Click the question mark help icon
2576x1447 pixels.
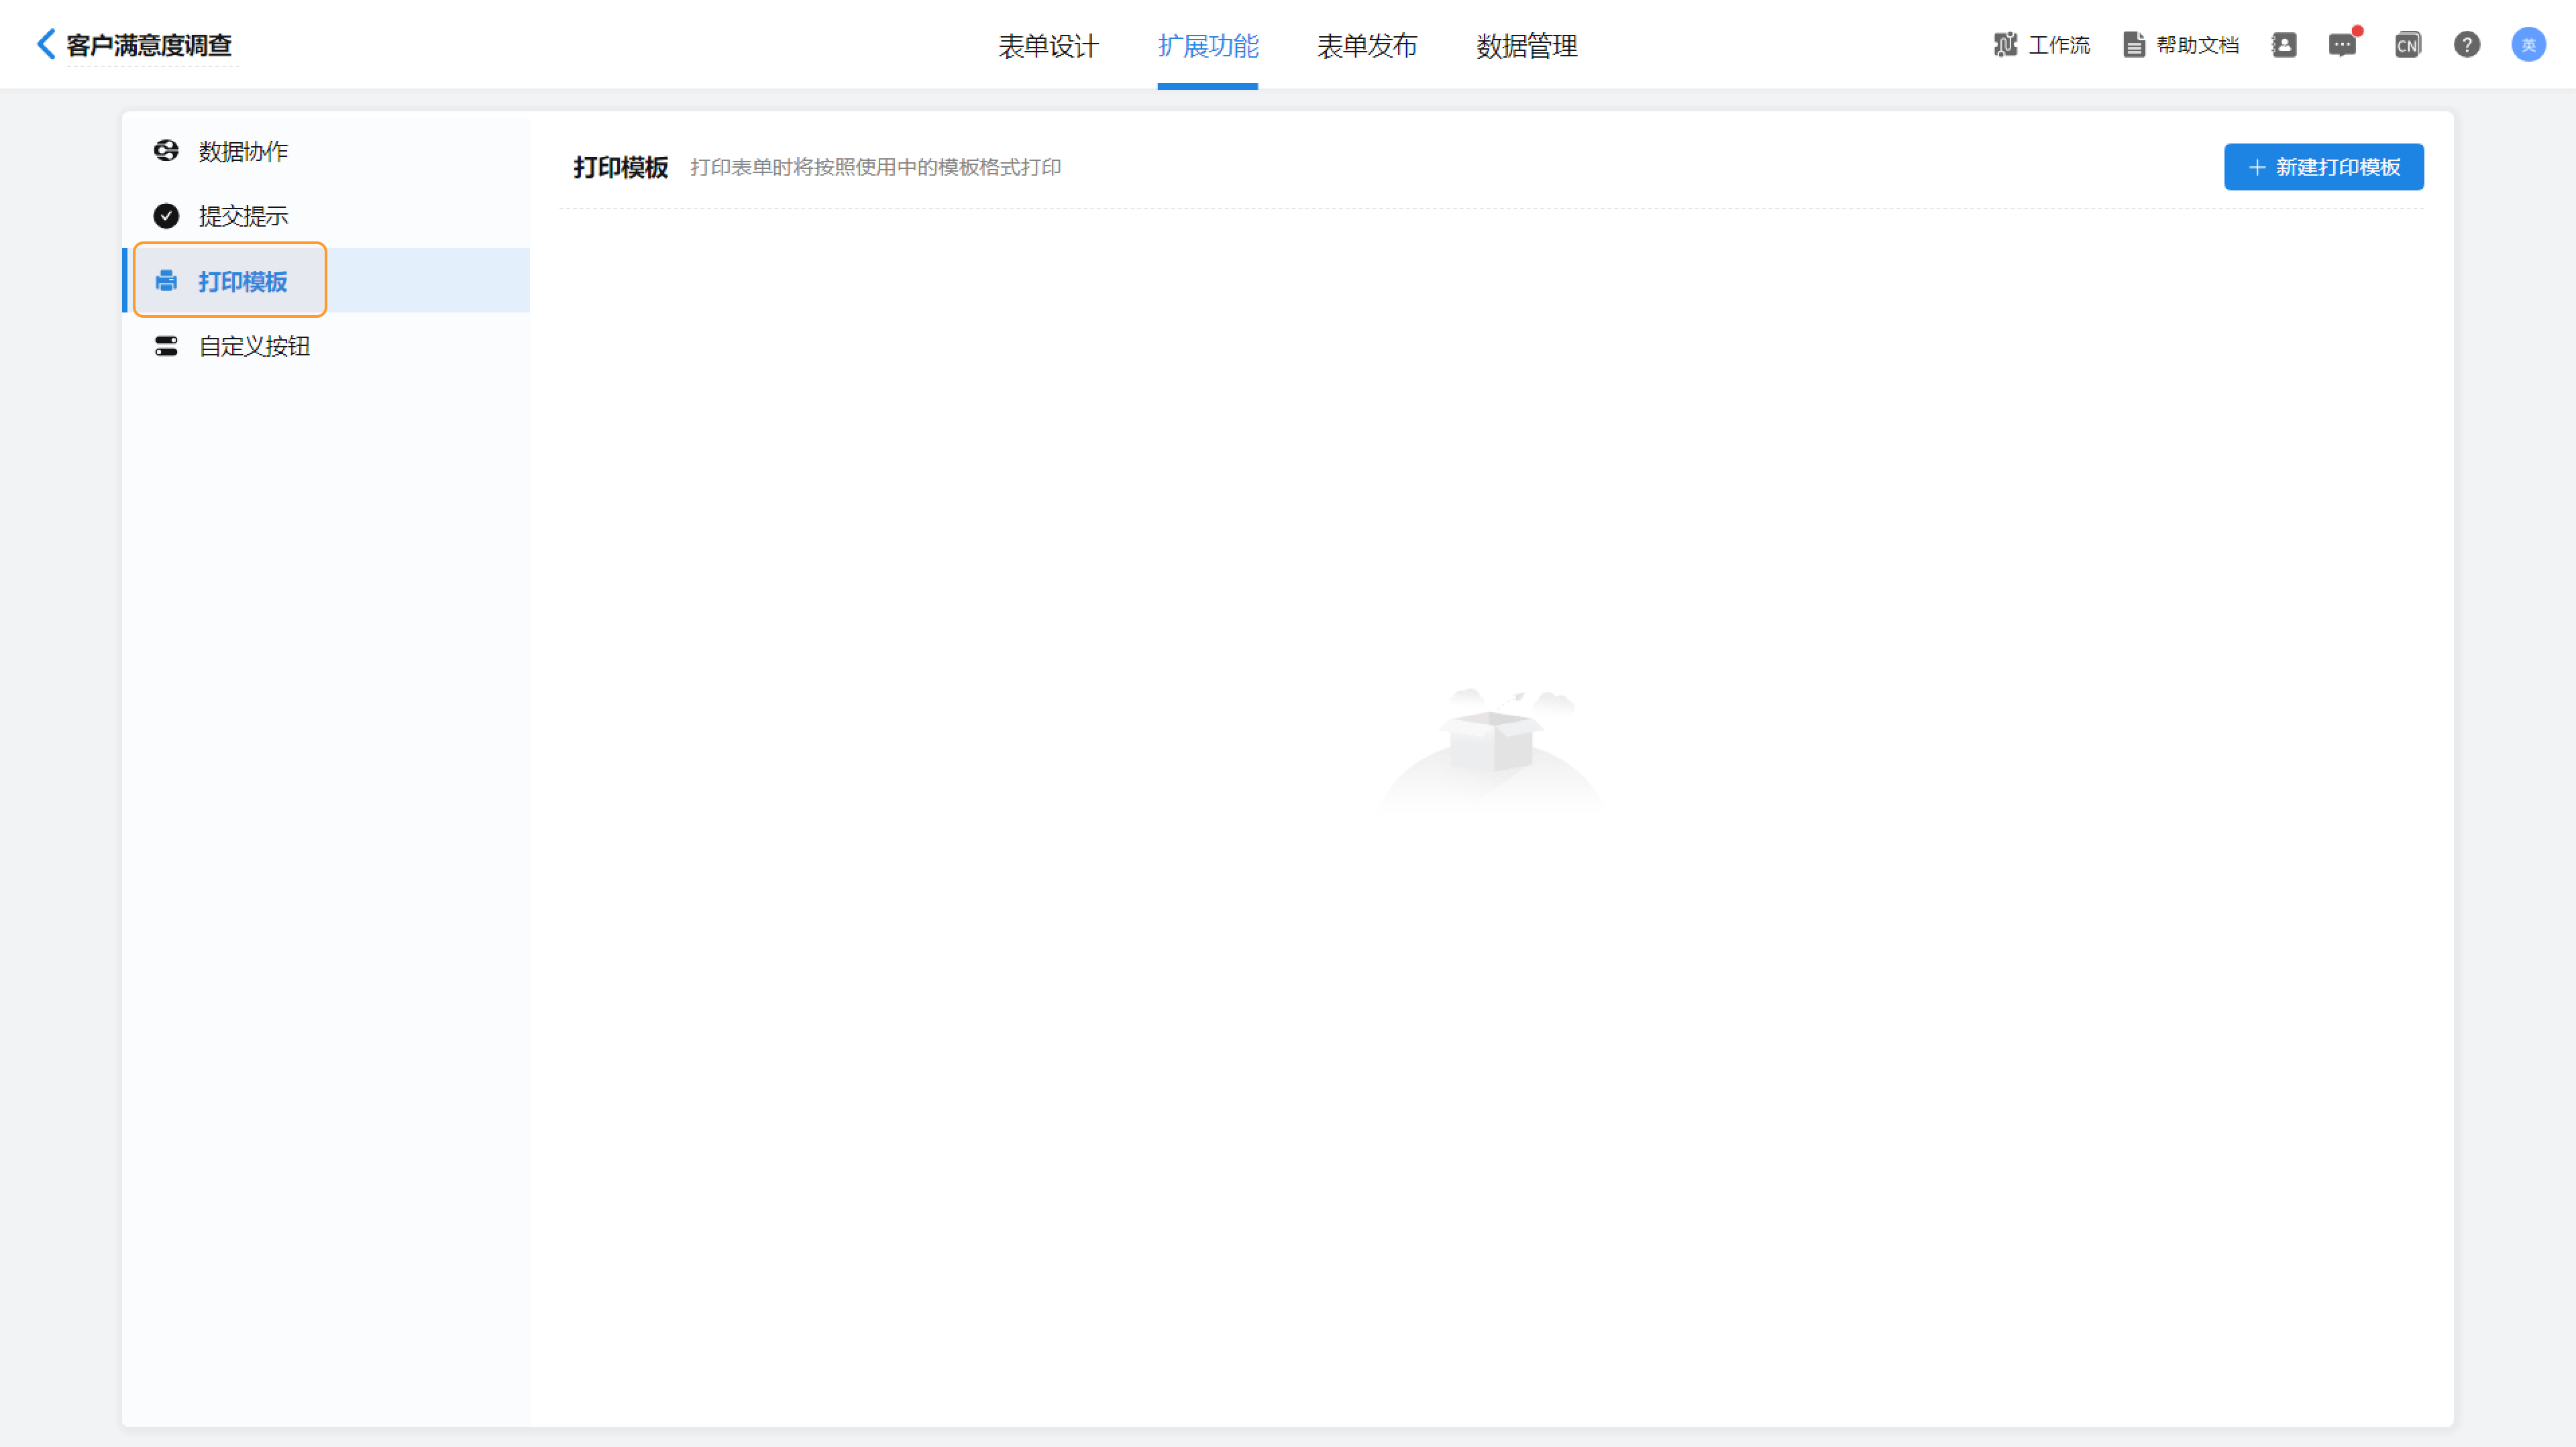click(x=2467, y=45)
